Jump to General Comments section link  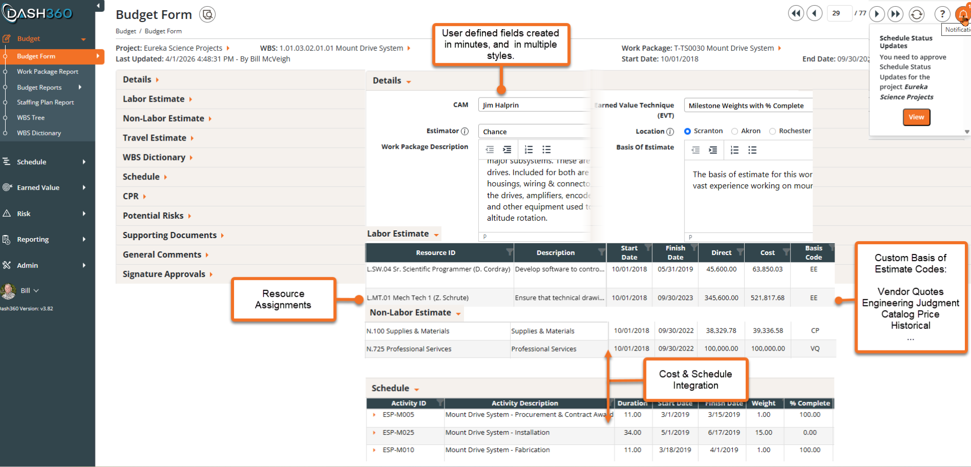(x=165, y=255)
